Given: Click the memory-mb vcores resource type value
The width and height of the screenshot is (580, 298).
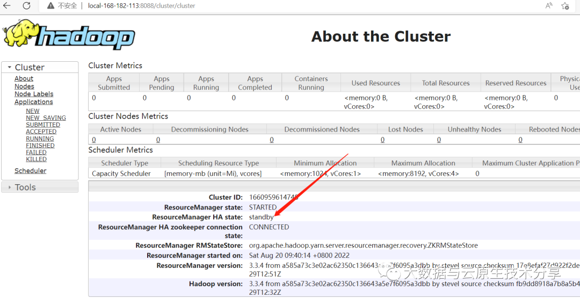Looking at the screenshot, I should coord(213,173).
